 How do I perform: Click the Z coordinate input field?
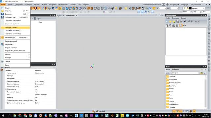pos(206,12)
